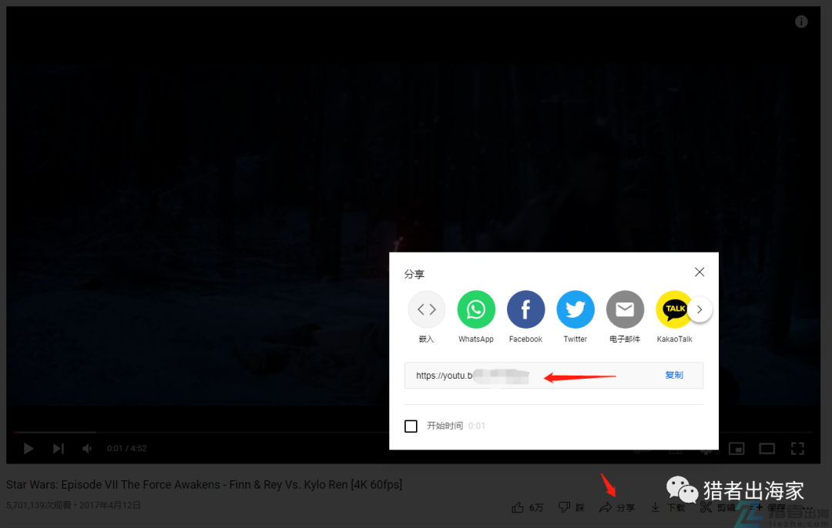Share the video through KakaoTalk

coord(674,309)
